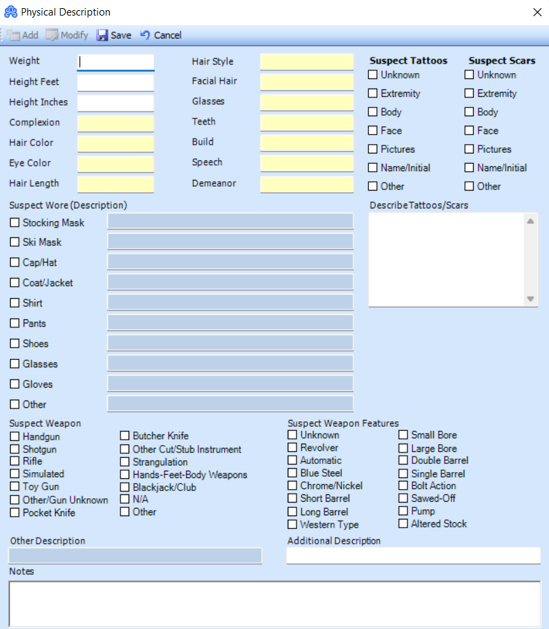The height and width of the screenshot is (629, 549).
Task: Click the Complexion text field
Action: 115,122
